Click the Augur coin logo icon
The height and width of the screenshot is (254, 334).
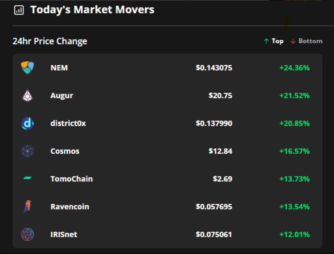27,95
